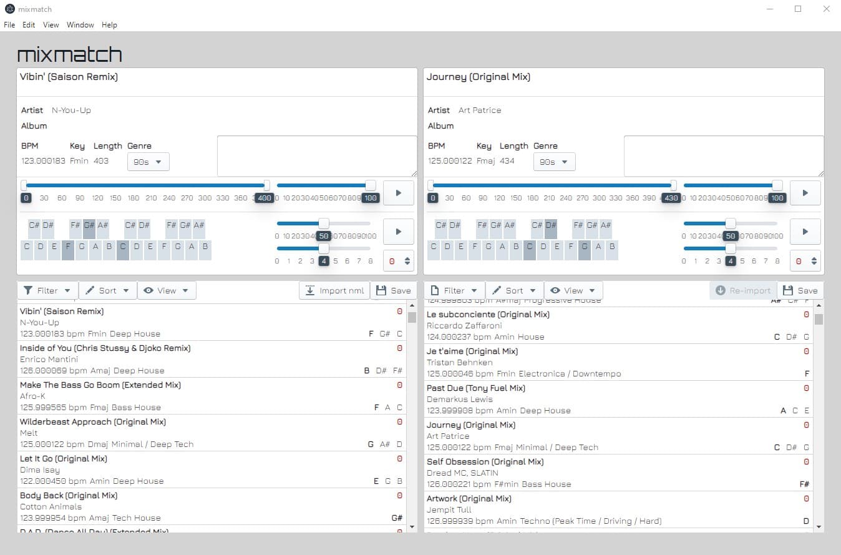Image resolution: width=841 pixels, height=555 pixels.
Task: Click the red 0 counter on Artwork row
Action: coord(807,499)
